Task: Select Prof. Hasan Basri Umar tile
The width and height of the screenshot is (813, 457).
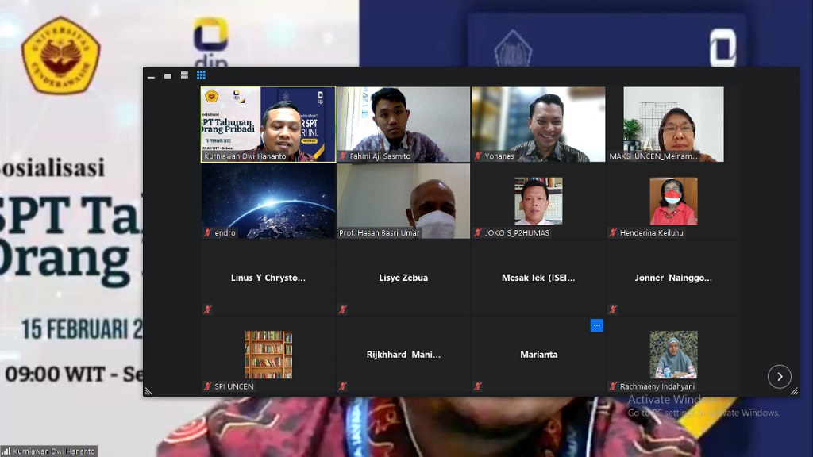Action: (403, 201)
